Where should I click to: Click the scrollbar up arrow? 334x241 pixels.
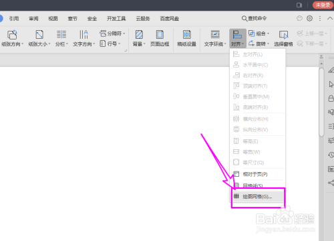(321, 64)
